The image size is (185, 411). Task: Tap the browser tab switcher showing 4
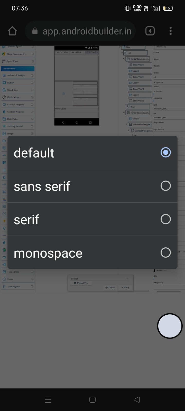pos(150,31)
